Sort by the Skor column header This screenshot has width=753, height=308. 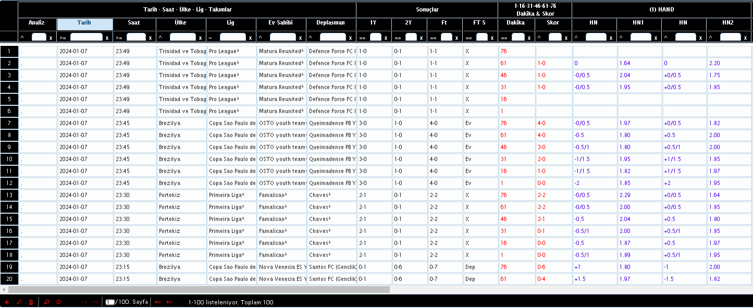(x=553, y=24)
